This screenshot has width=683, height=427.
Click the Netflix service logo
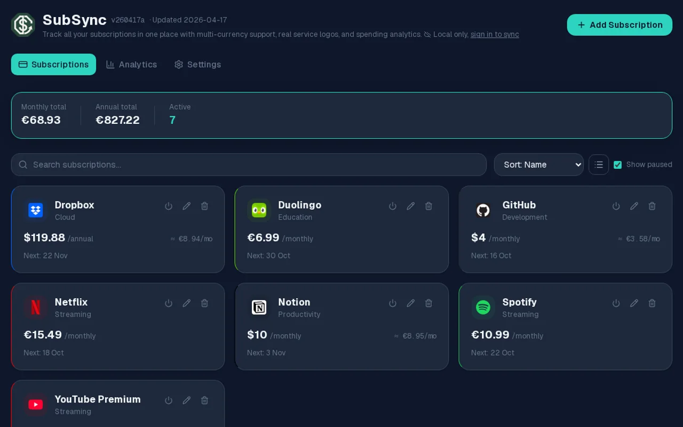[36, 307]
